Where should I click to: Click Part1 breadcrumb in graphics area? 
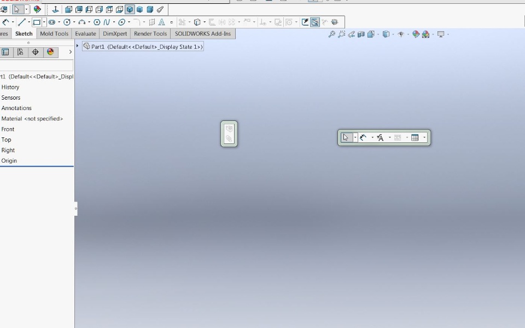coord(143,47)
